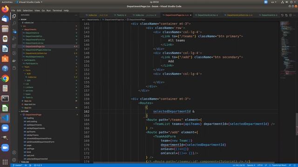Image resolution: width=298 pixels, height=167 pixels.
Task: Open the Manage gear in activity bar
Action: click(14, 160)
